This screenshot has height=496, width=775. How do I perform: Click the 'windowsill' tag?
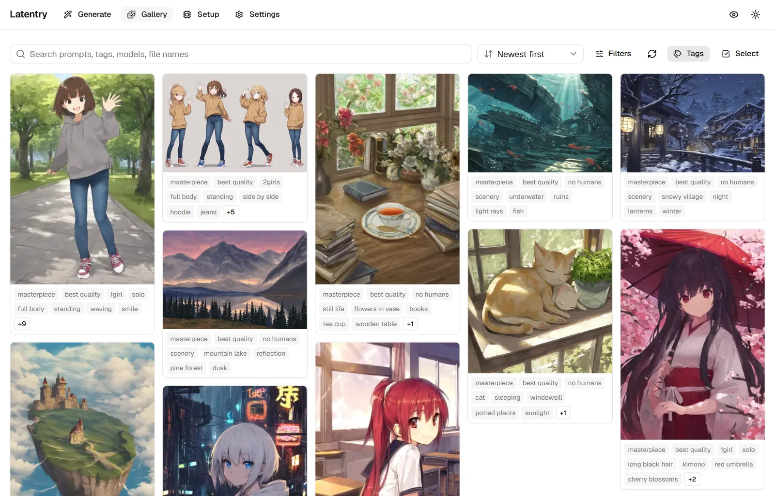[546, 397]
